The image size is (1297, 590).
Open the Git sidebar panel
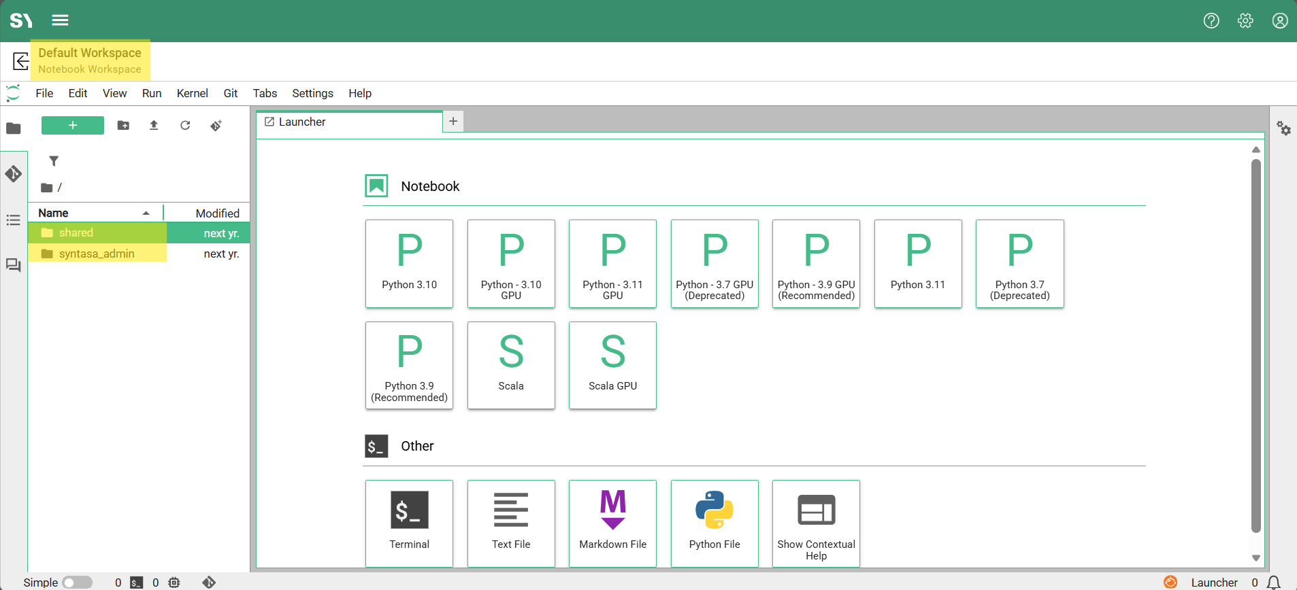coord(14,174)
